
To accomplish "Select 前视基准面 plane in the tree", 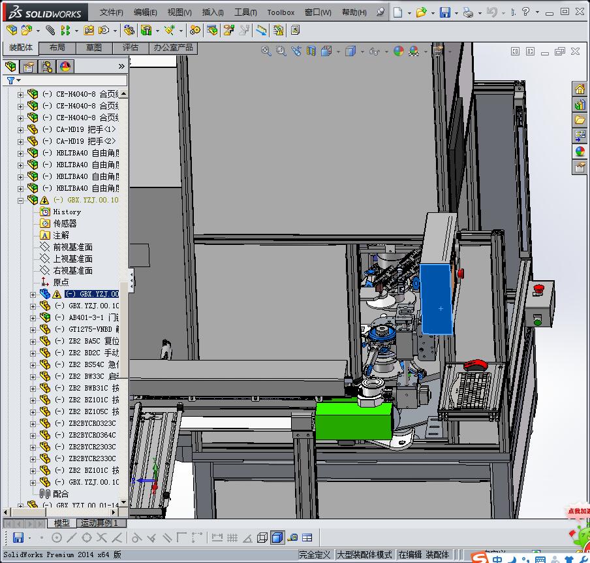I will [72, 247].
